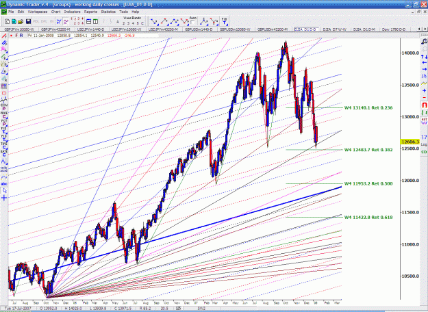The height and width of the screenshot is (312, 428).
Task: Select wave band 2 button
Action: 123,23
